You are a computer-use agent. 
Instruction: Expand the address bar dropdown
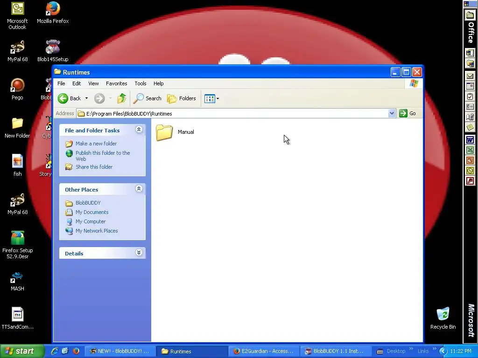(392, 114)
